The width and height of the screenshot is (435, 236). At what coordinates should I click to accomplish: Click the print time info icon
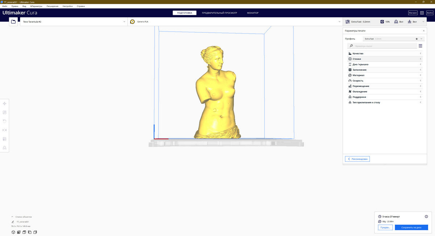(426, 216)
